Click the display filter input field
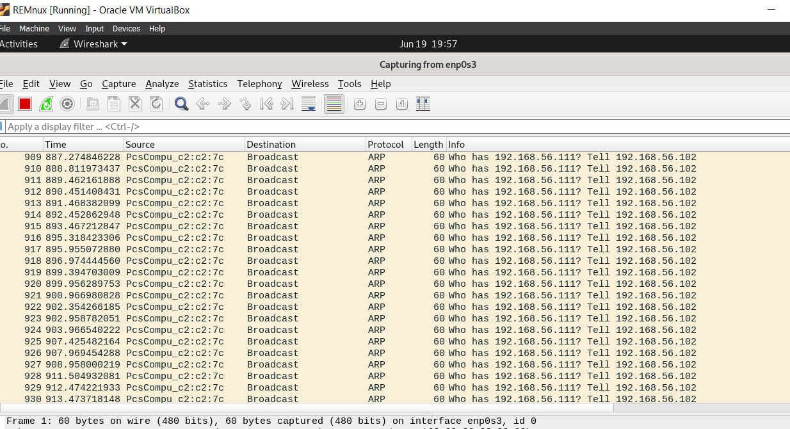790x429 pixels. coord(397,126)
